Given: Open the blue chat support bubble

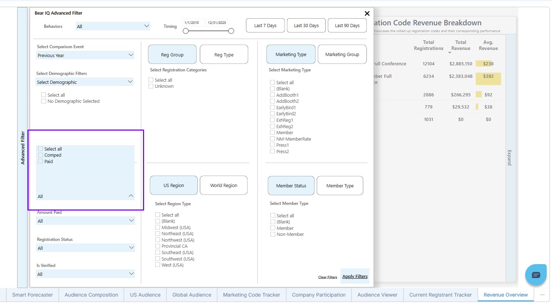Looking at the screenshot, I should [x=536, y=275].
